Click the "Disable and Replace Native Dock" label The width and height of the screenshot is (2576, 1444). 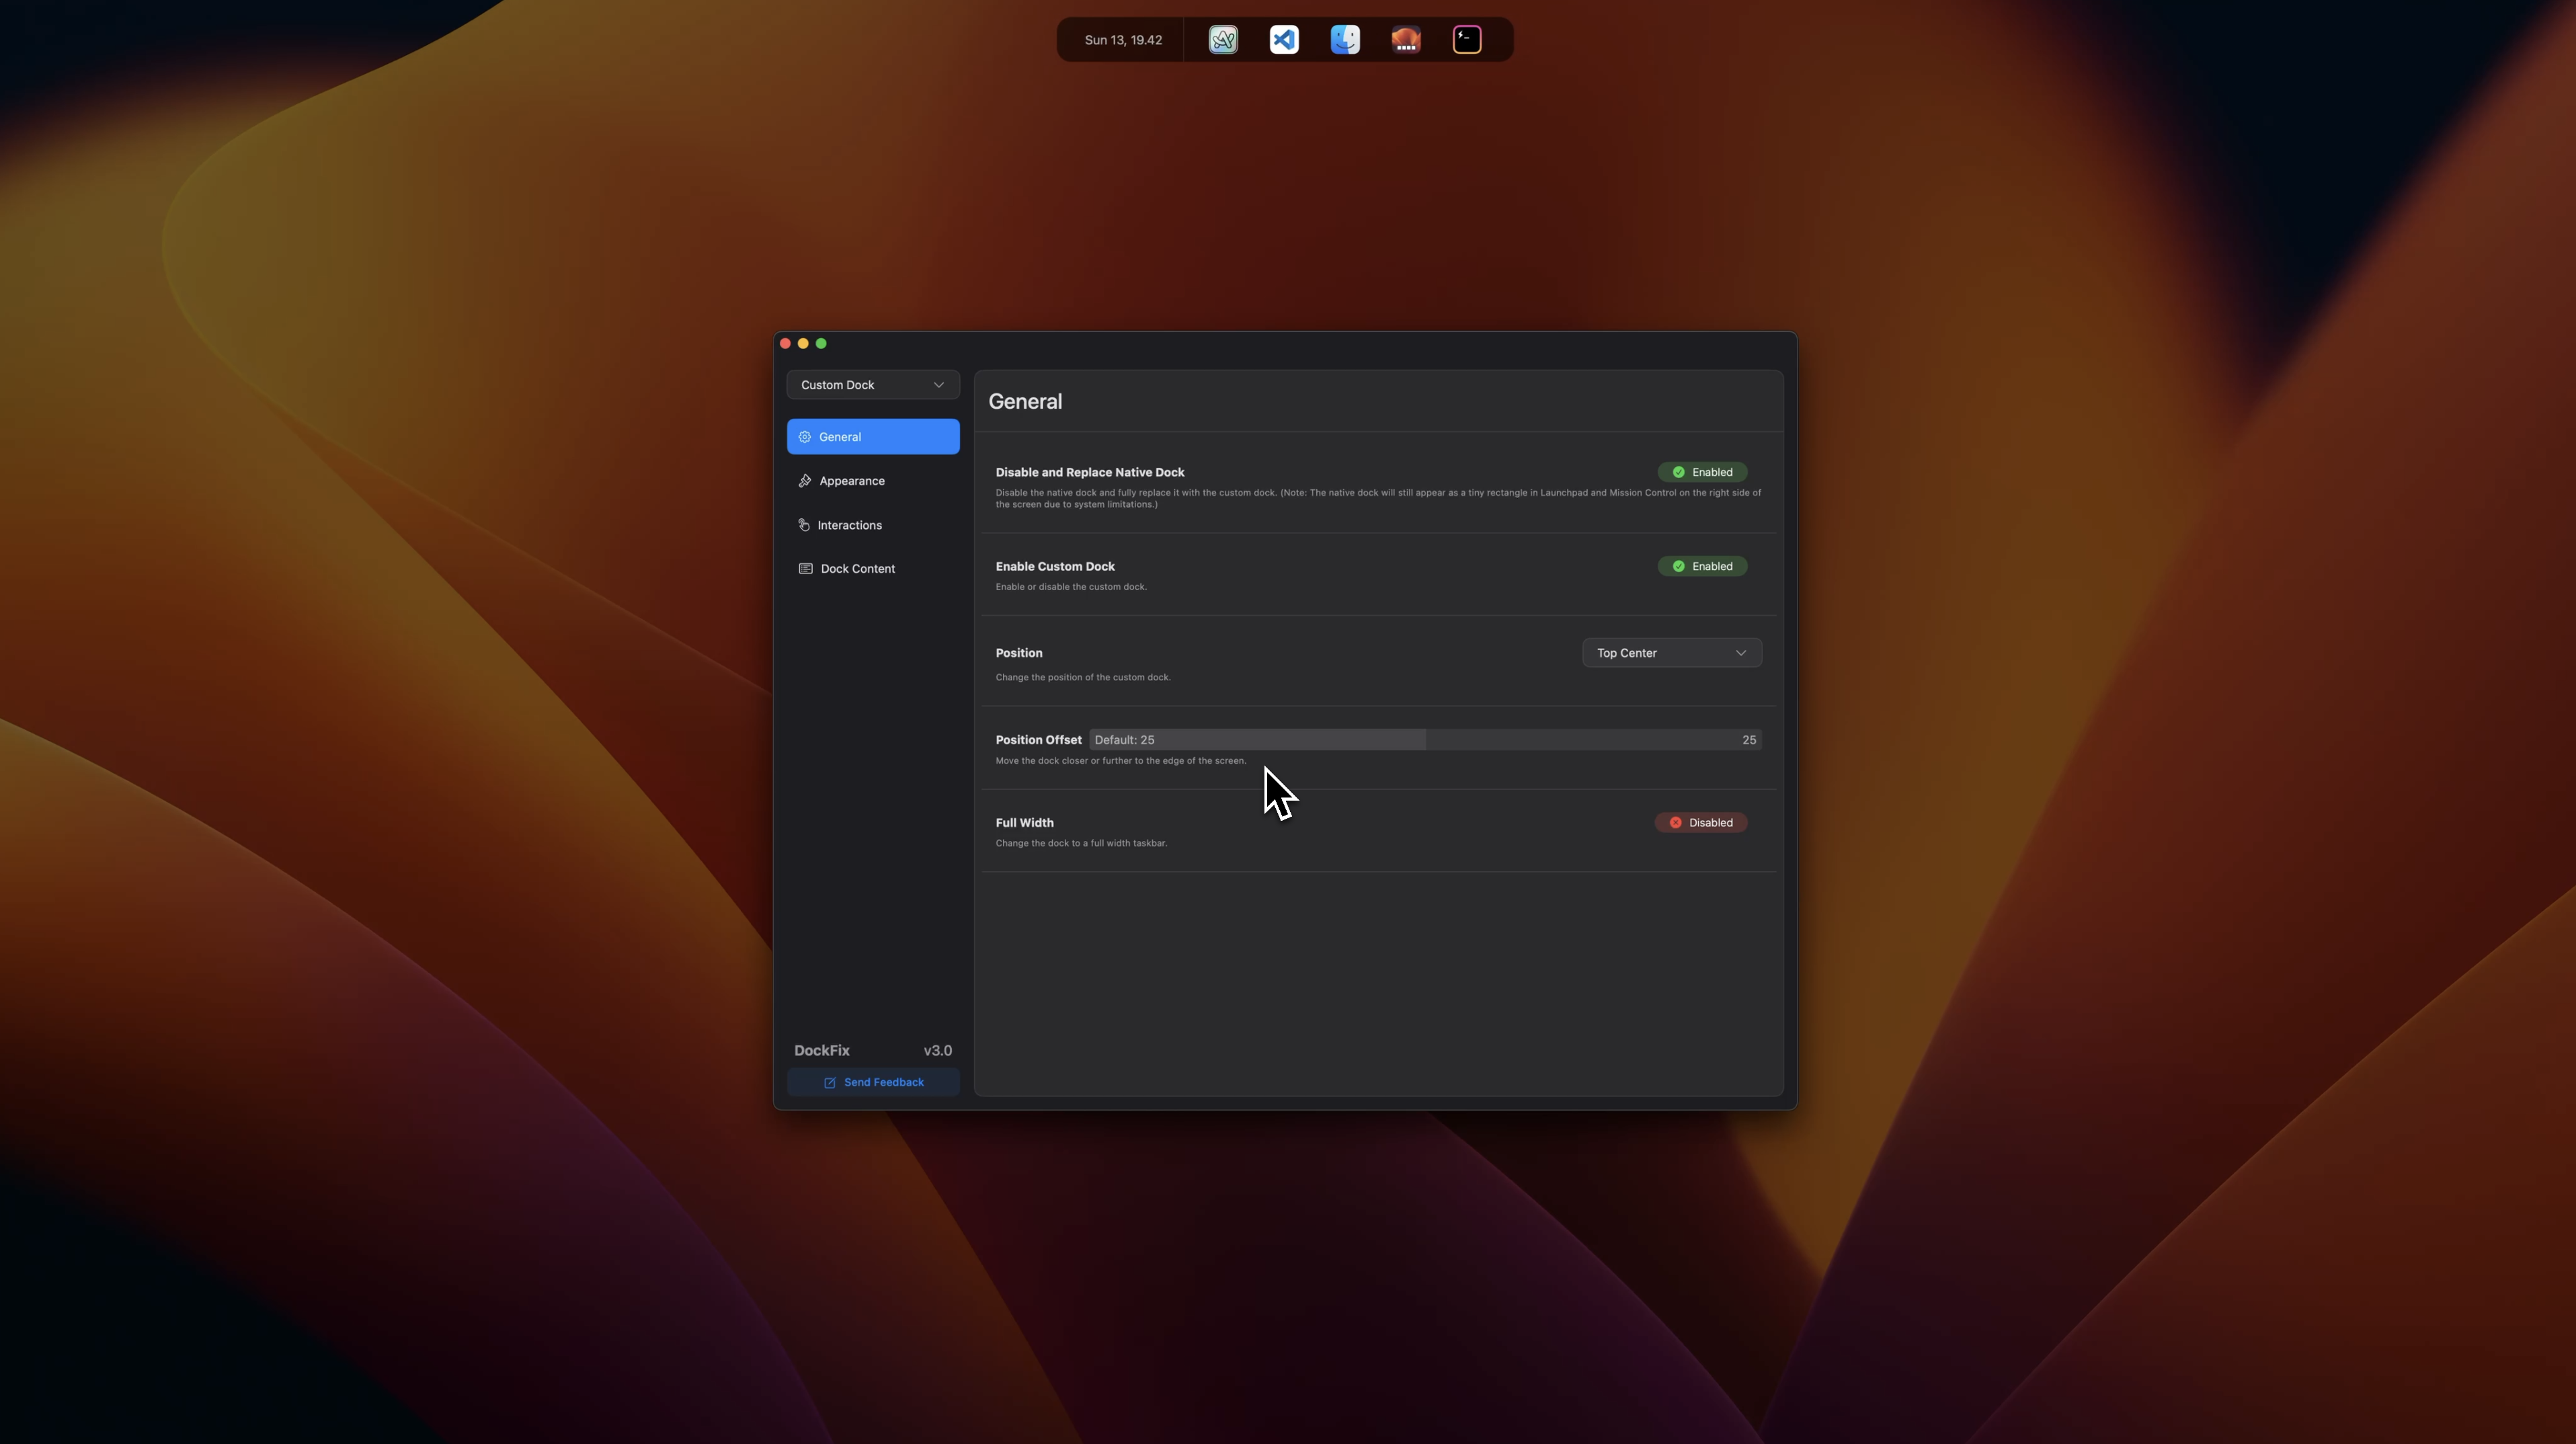[x=1090, y=472]
